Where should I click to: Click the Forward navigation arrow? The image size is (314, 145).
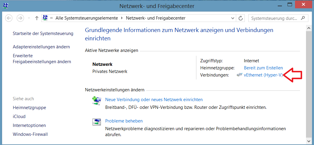pos(20,18)
